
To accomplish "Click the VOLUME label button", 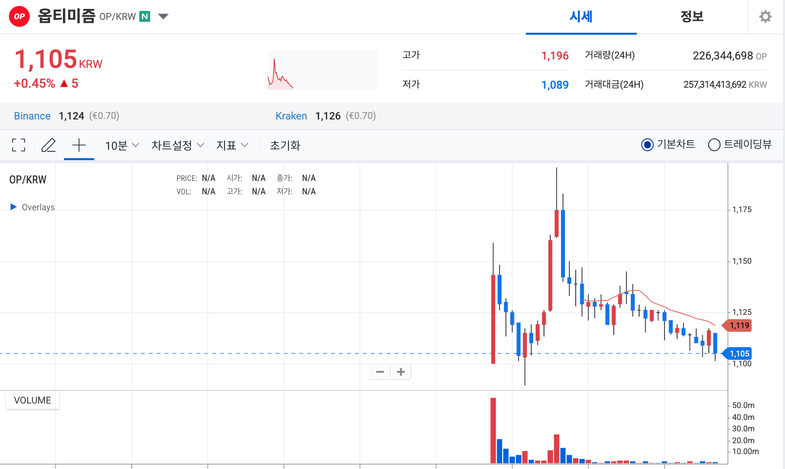I will [32, 400].
